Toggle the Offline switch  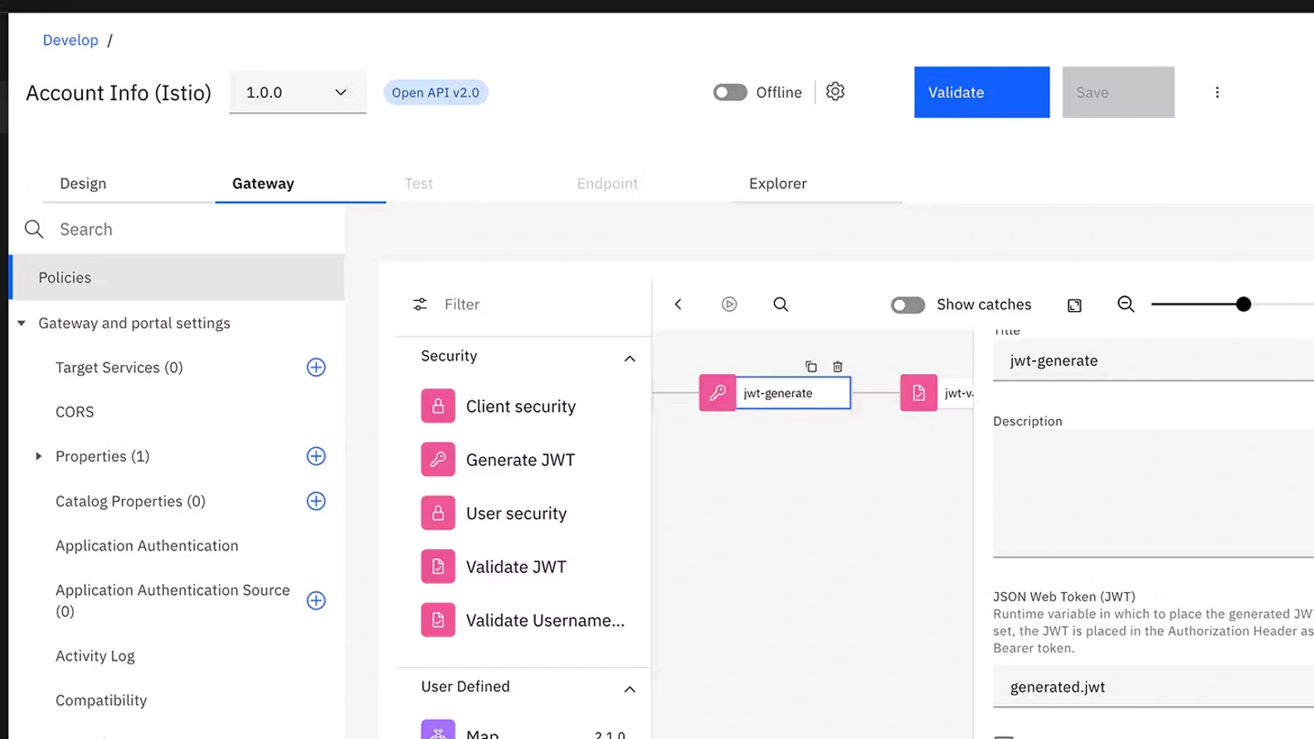pyautogui.click(x=730, y=92)
